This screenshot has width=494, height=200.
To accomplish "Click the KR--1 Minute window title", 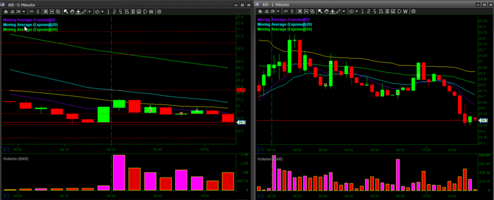I will click(277, 4).
